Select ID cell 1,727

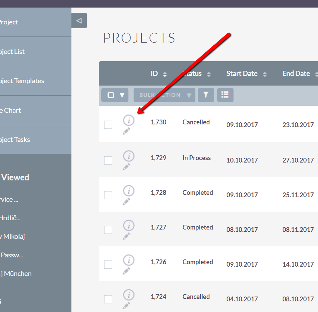coord(158,227)
